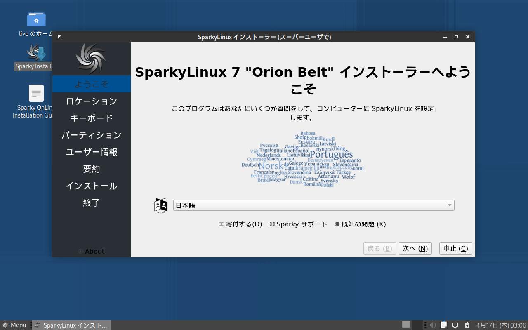The width and height of the screenshot is (528, 330).
Task: Click the battery power tray icon
Action: [x=467, y=325]
